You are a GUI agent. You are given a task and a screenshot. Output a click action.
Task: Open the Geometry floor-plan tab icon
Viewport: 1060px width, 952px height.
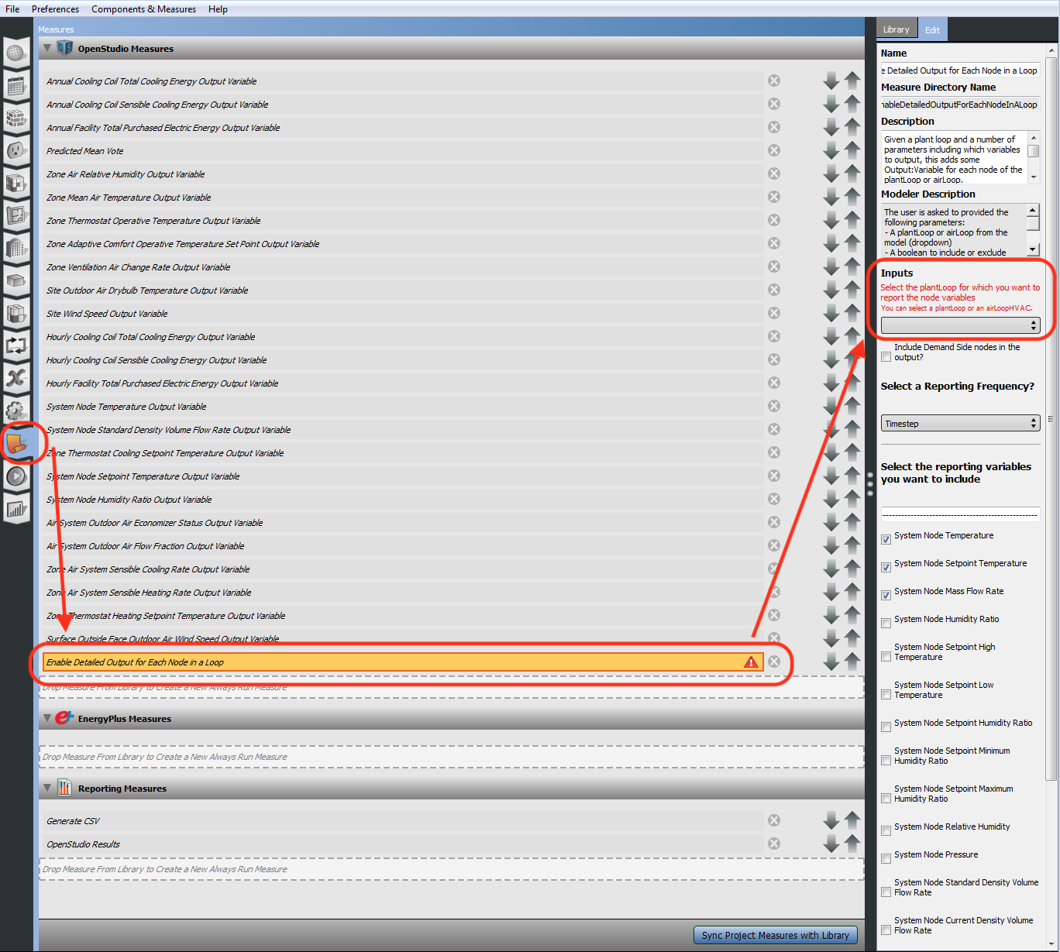(x=16, y=215)
